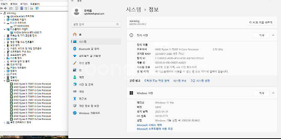281x139 pixels.
Task: Click the 설정 검색 search field
Action: 96,24
